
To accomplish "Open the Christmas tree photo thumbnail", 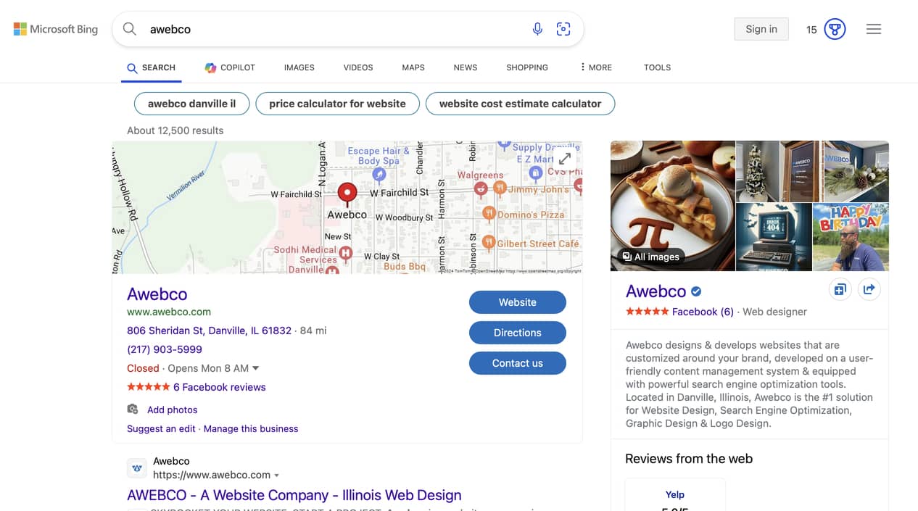I will point(757,171).
